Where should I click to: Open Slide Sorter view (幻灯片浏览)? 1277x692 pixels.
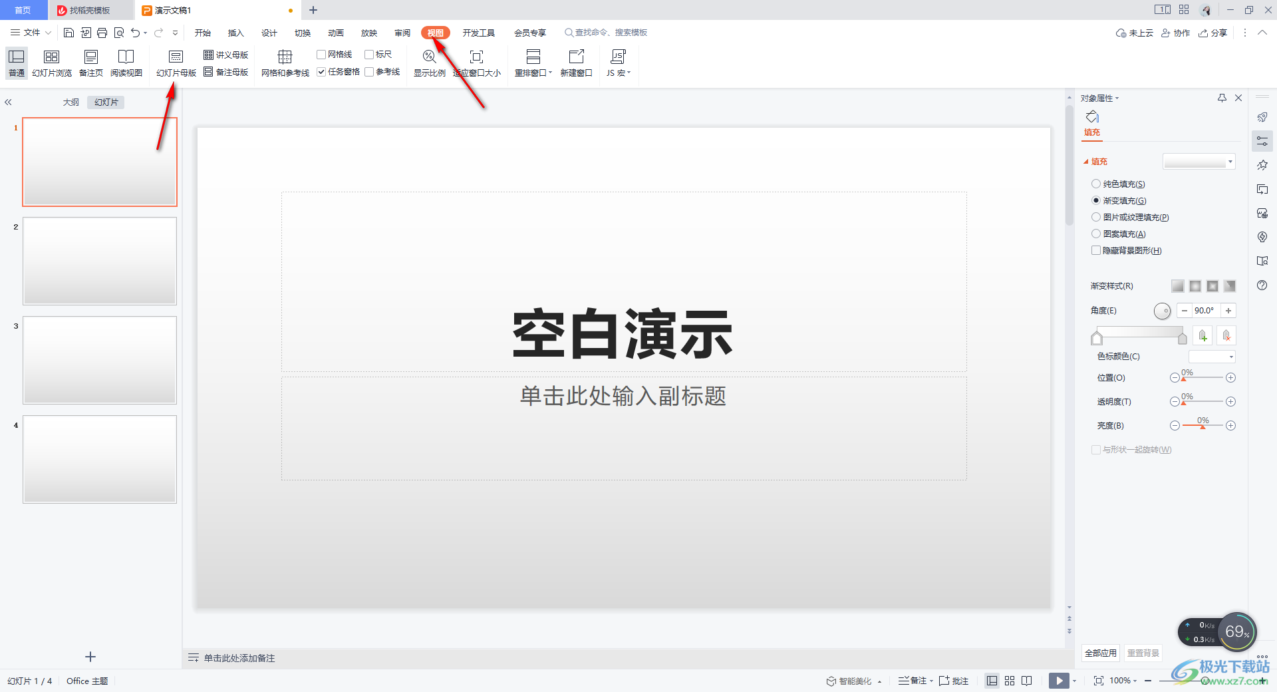(x=52, y=63)
